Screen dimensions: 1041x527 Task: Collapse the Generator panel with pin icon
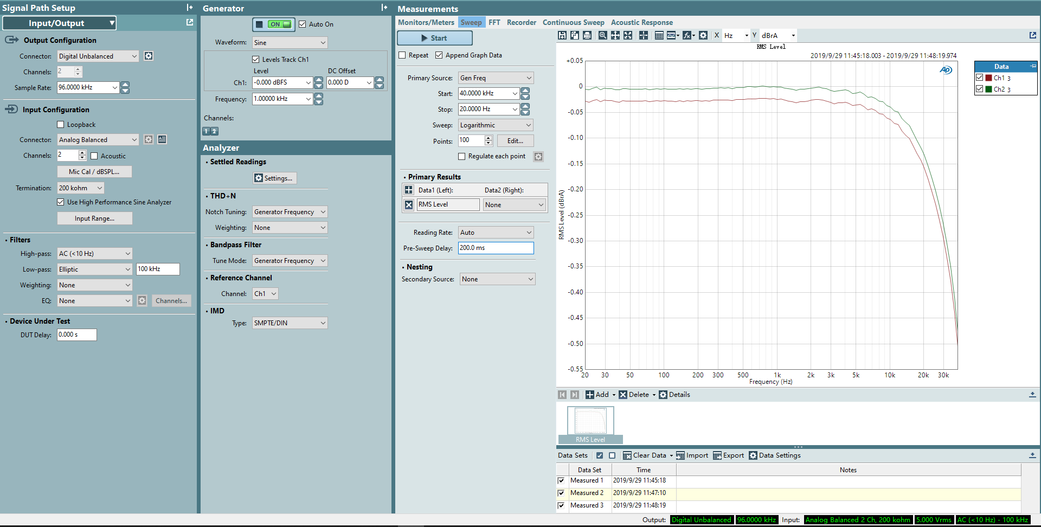point(384,8)
